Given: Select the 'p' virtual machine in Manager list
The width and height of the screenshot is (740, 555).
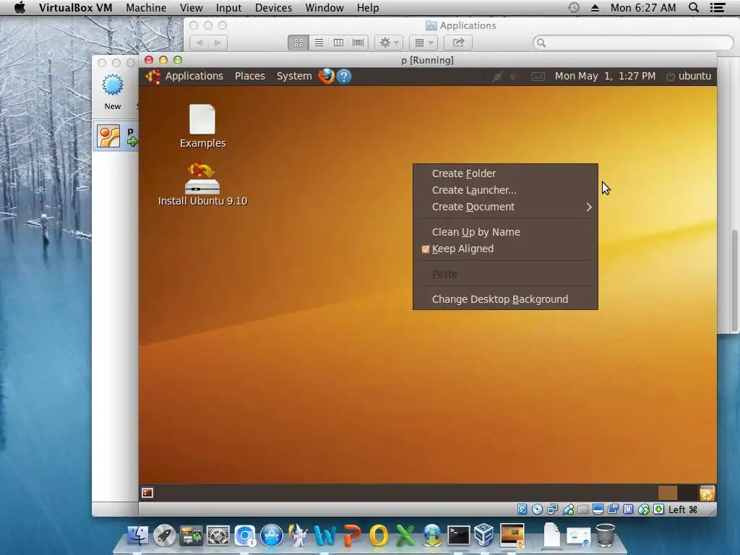Looking at the screenshot, I should tap(116, 137).
